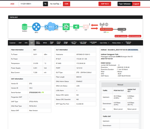Image resolution: width=150 pixels, height=129 pixels.
Task: Open the Last Five Usage tab
Action: 73,43
